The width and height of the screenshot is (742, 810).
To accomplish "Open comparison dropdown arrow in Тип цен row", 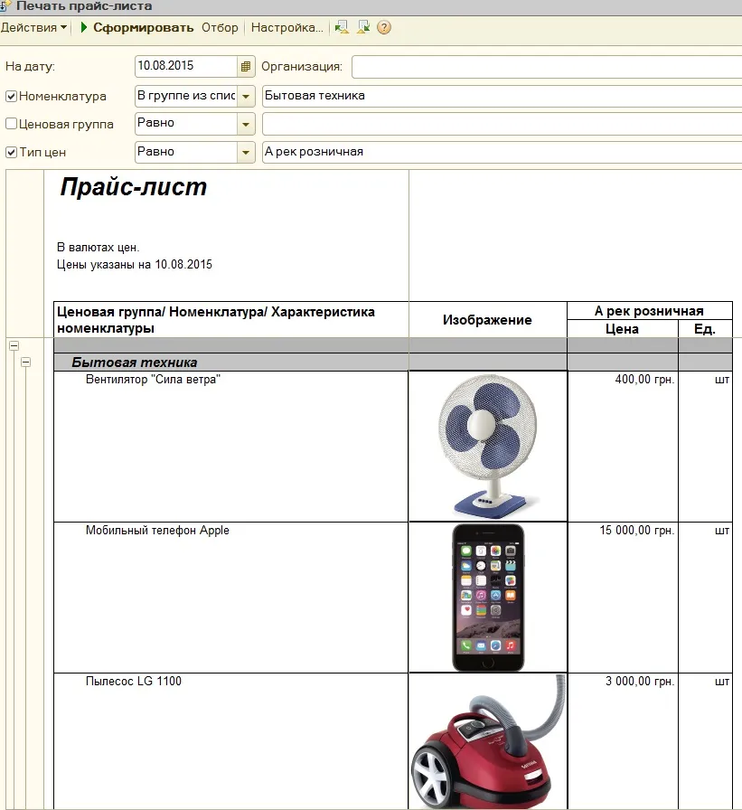I will click(247, 153).
